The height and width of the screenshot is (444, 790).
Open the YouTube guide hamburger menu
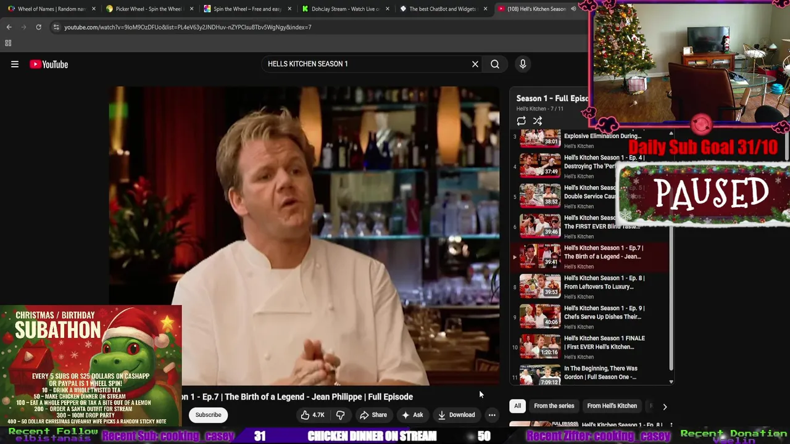(x=15, y=64)
